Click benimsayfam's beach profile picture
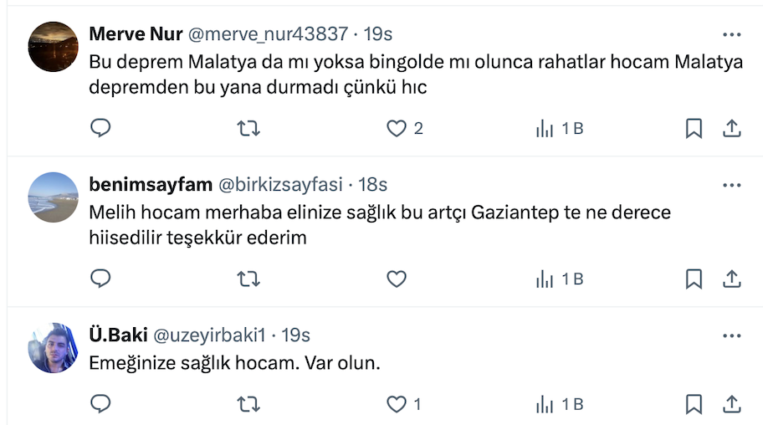 [x=54, y=197]
